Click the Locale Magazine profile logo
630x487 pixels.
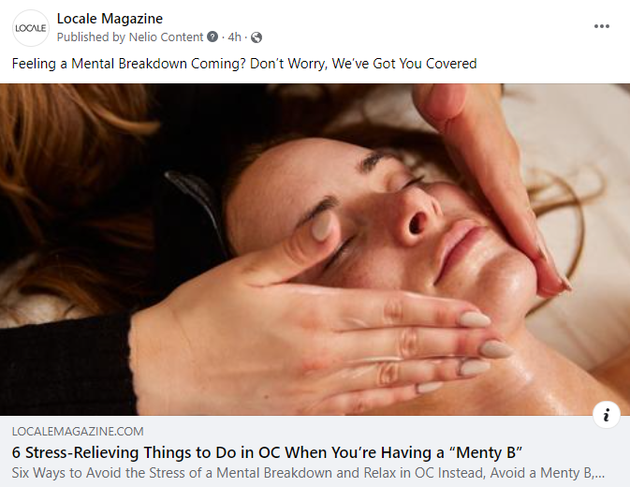(x=31, y=28)
